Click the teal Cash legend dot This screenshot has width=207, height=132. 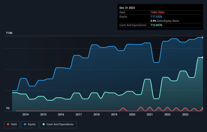(x=44, y=124)
